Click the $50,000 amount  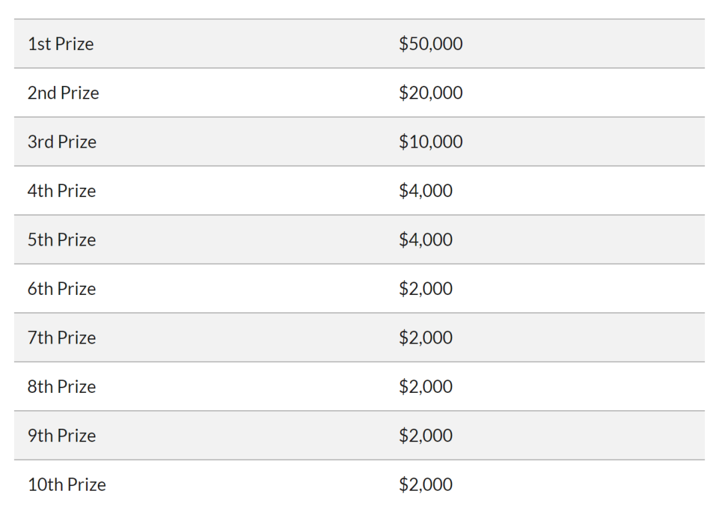point(431,44)
